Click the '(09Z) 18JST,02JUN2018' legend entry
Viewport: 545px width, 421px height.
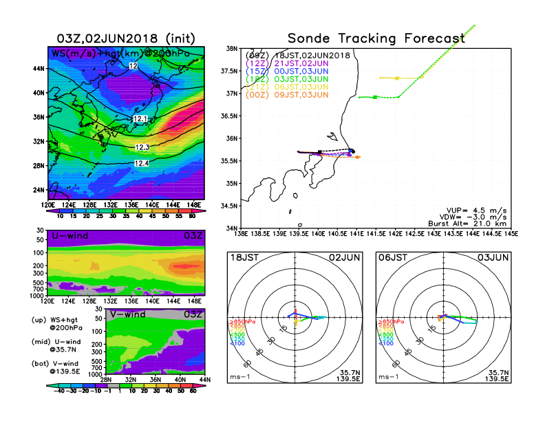298,56
